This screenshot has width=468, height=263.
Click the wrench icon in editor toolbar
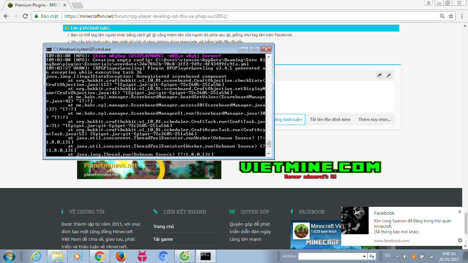pyautogui.click(x=389, y=75)
